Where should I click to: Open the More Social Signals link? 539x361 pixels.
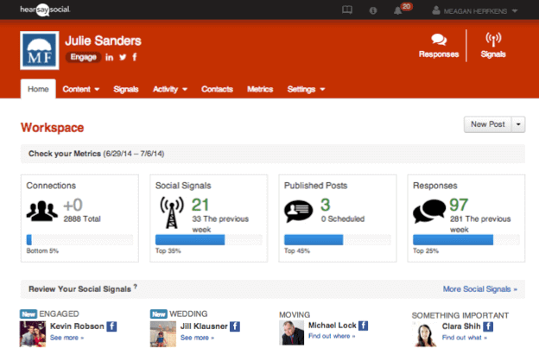pyautogui.click(x=479, y=289)
